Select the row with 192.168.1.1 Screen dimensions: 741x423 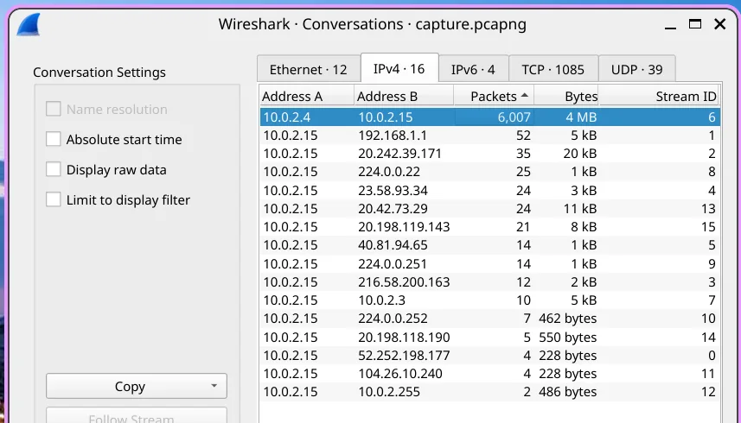[x=490, y=136]
